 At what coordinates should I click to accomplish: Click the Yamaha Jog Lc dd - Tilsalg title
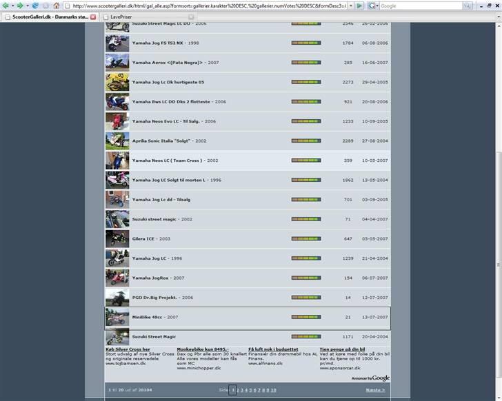[161, 200]
